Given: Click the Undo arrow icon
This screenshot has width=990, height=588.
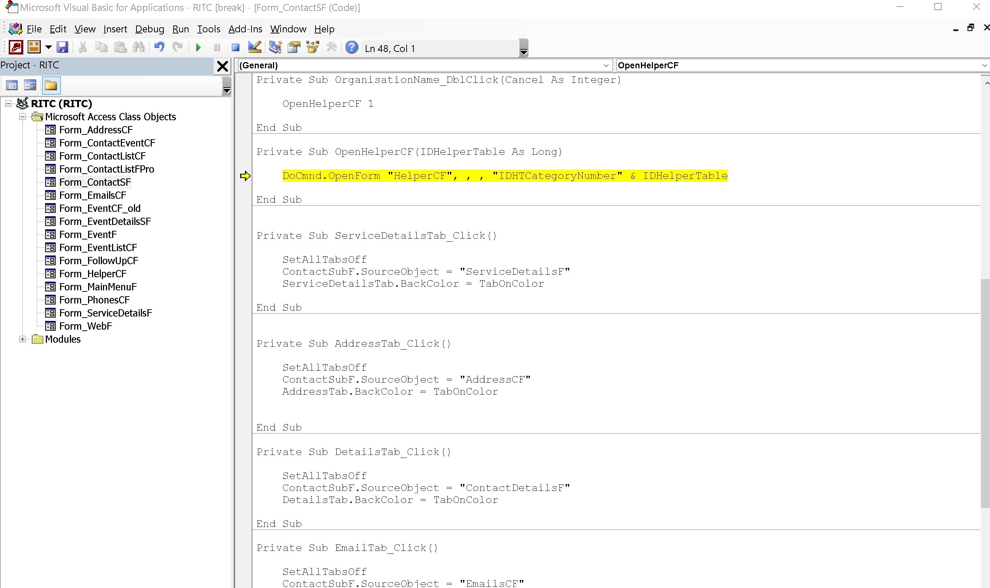Looking at the screenshot, I should click(159, 48).
